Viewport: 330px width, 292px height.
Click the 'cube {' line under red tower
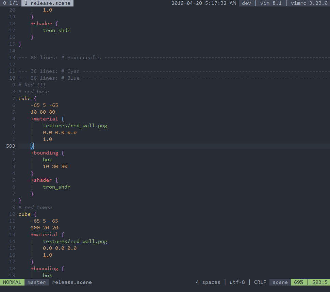[x=28, y=214]
